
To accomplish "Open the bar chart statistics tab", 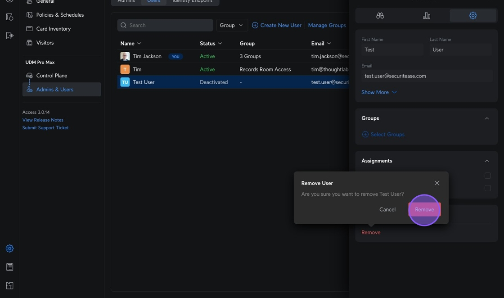I will pos(426,15).
